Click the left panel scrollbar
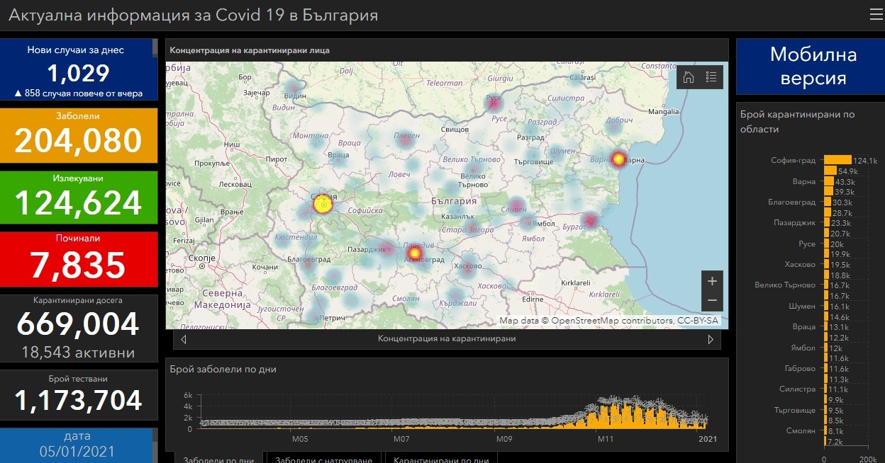Screen dimensions: 885x463 (x=155, y=48)
